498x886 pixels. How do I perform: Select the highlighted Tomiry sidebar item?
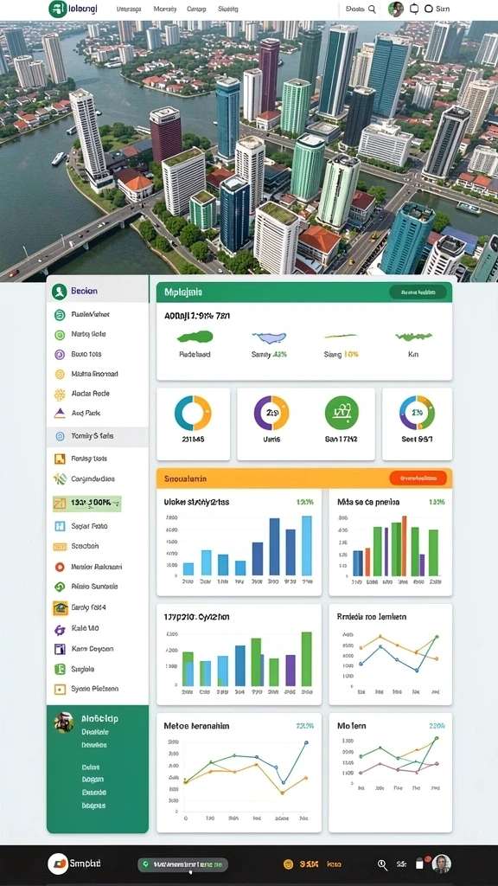(x=98, y=436)
